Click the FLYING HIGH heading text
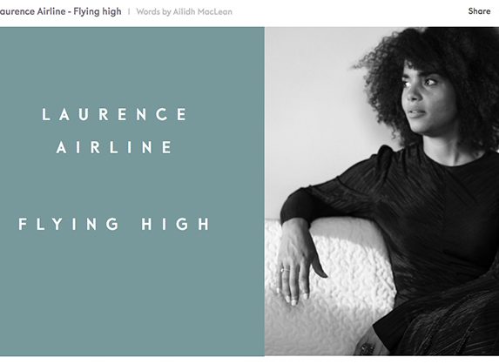 click(114, 224)
